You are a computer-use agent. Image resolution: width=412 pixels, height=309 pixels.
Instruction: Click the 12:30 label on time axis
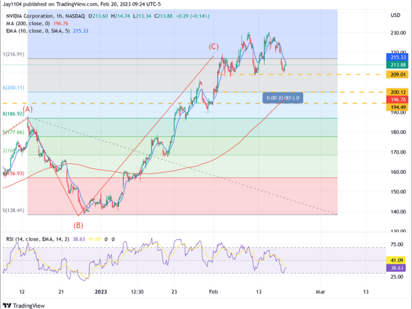pos(137,292)
